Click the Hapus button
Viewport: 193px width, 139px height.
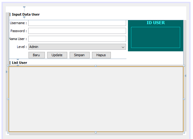coord(101,55)
